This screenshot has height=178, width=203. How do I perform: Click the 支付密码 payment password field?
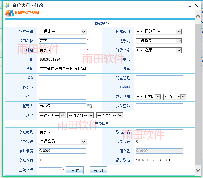[159, 106]
